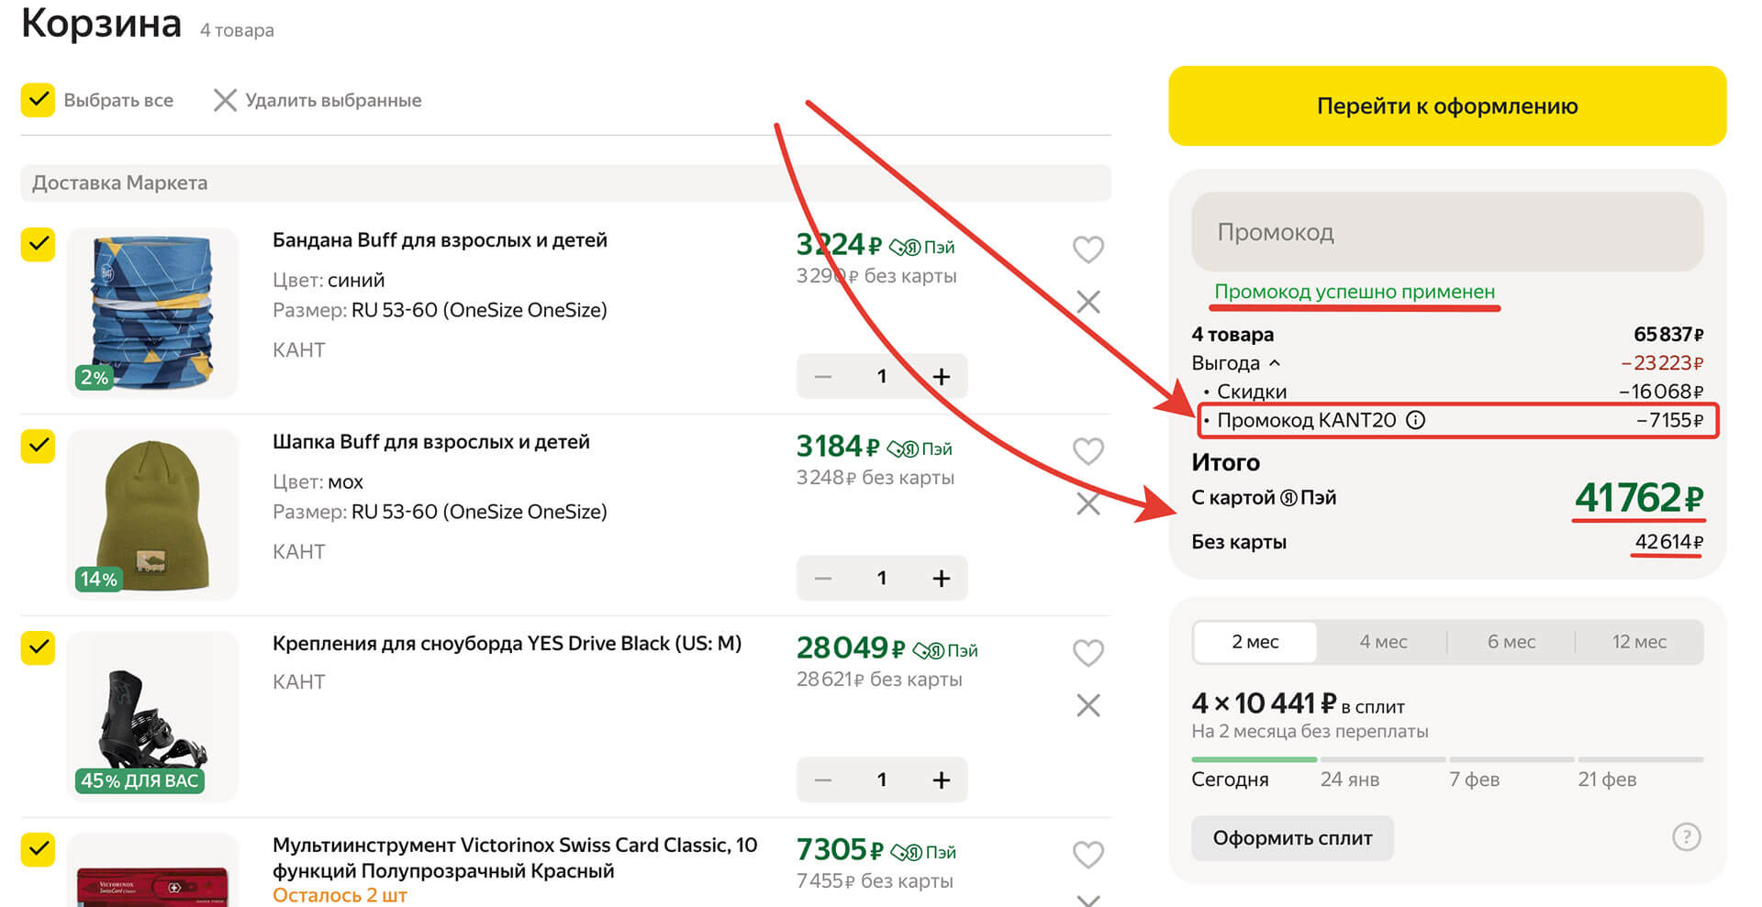Click the Промокод input field

point(1446,232)
